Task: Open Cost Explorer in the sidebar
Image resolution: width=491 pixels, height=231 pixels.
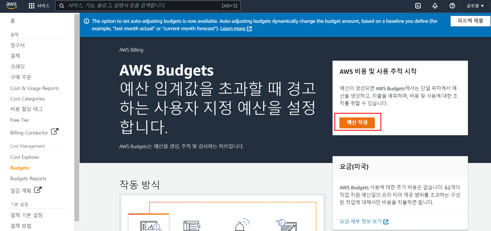Action: pos(25,157)
